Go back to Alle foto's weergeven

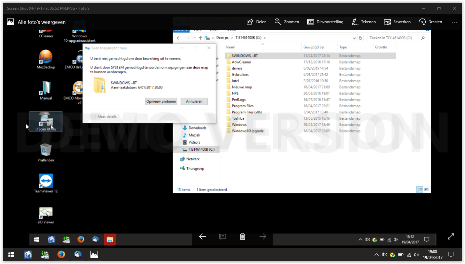36,22
